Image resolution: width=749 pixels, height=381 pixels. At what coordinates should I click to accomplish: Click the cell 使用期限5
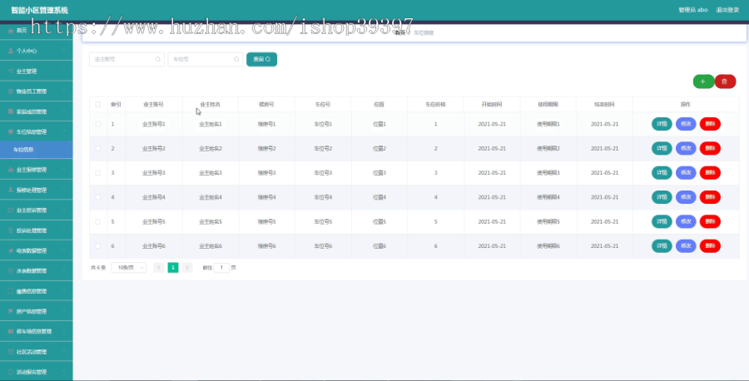tap(548, 221)
